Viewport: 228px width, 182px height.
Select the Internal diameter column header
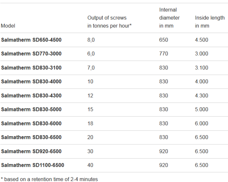tap(169, 18)
